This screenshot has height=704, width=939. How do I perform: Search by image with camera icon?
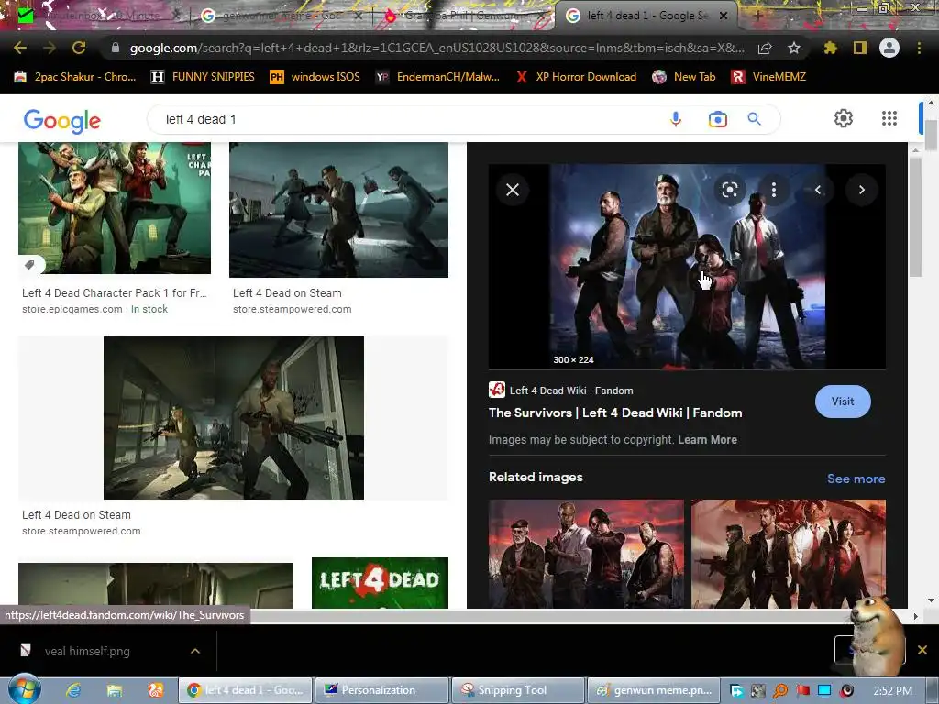tap(717, 119)
